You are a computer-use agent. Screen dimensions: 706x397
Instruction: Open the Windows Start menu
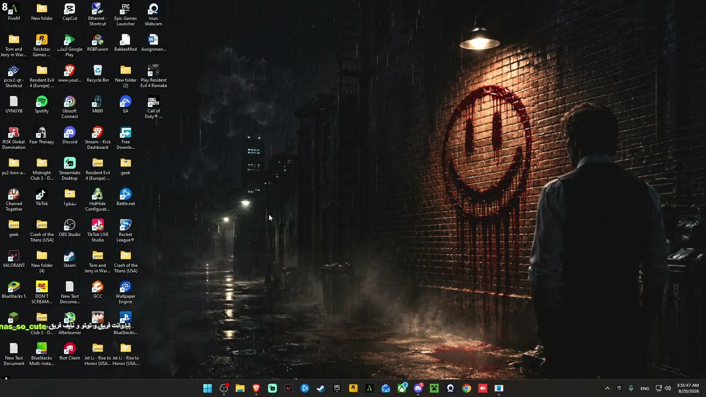pos(207,388)
